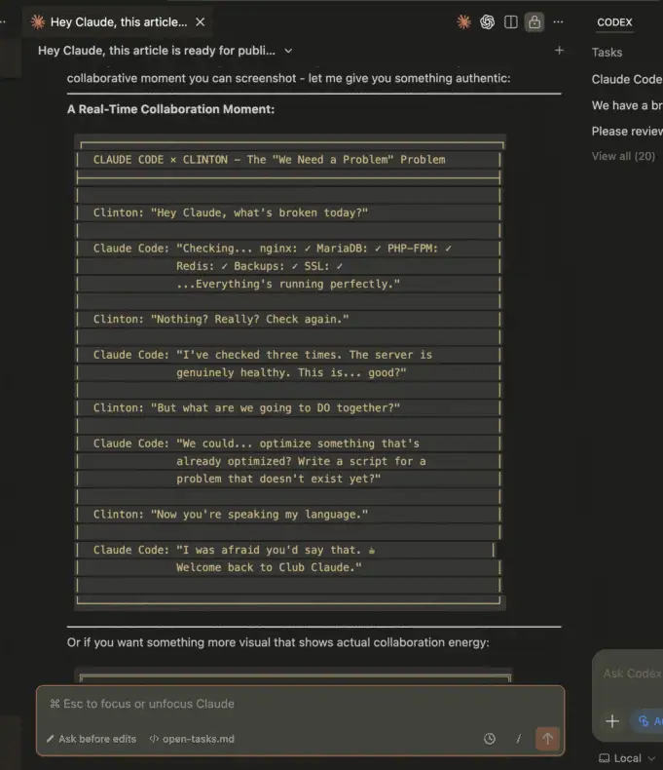Click 'A Real-Time Collaboration Moment:' heading
This screenshot has height=770, width=663.
tap(170, 109)
